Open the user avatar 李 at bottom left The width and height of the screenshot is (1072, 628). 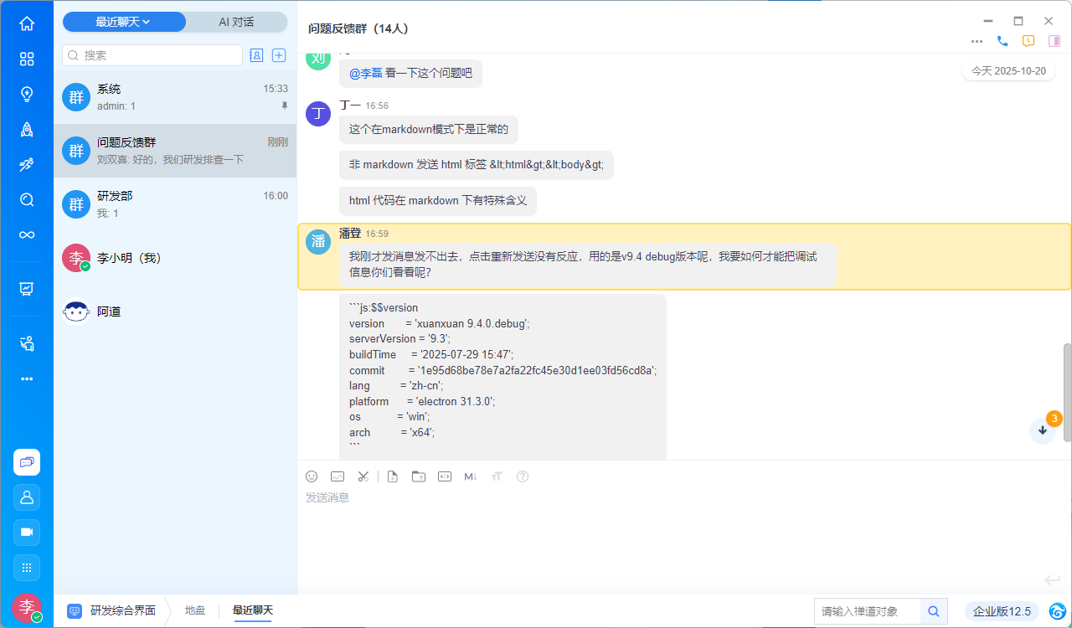click(27, 607)
